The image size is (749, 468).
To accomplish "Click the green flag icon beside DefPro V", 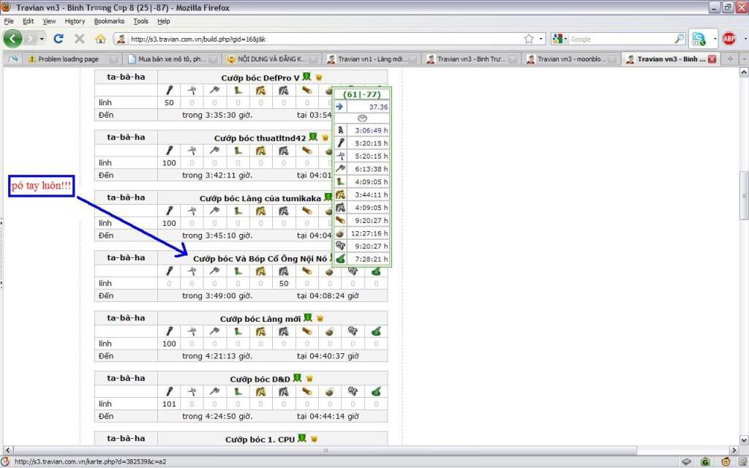I will coord(306,77).
